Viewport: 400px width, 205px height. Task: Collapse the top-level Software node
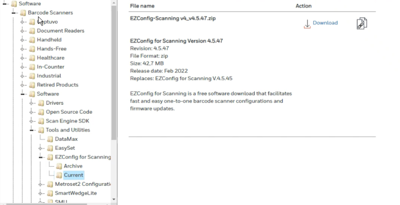coord(5,4)
